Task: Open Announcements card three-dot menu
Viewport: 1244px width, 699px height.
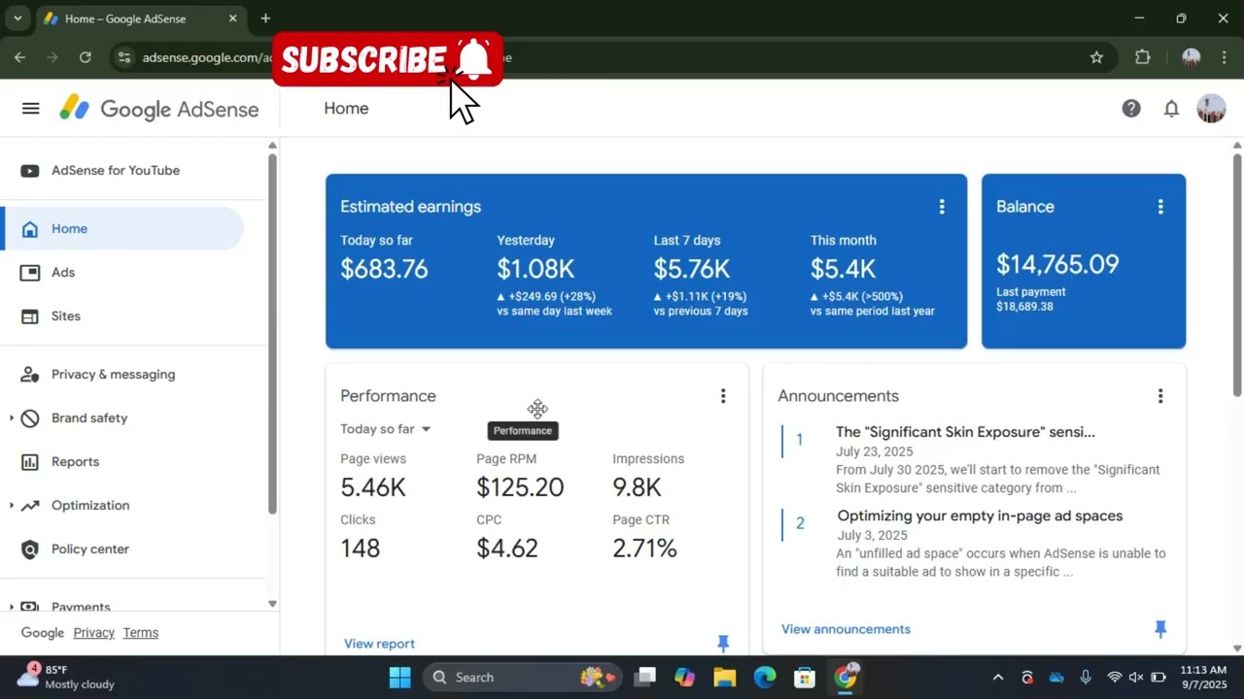Action: point(1159,396)
